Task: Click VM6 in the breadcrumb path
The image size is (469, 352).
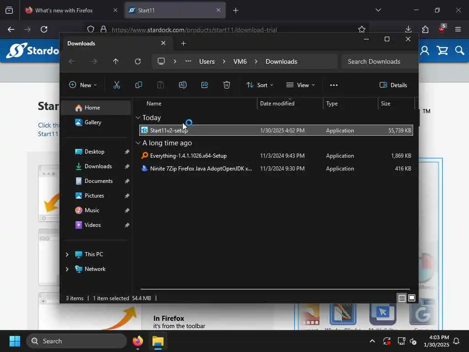Action: [240, 61]
